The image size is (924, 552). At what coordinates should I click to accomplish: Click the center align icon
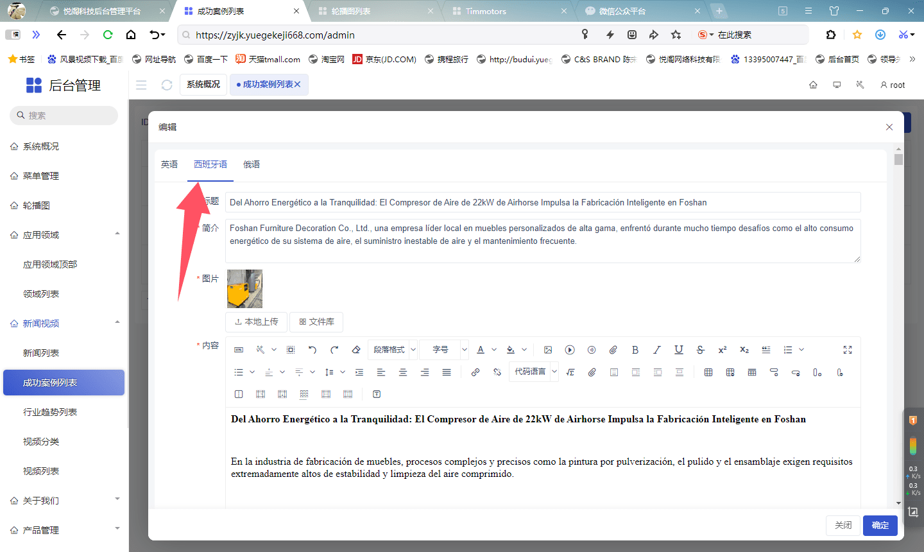coord(403,372)
